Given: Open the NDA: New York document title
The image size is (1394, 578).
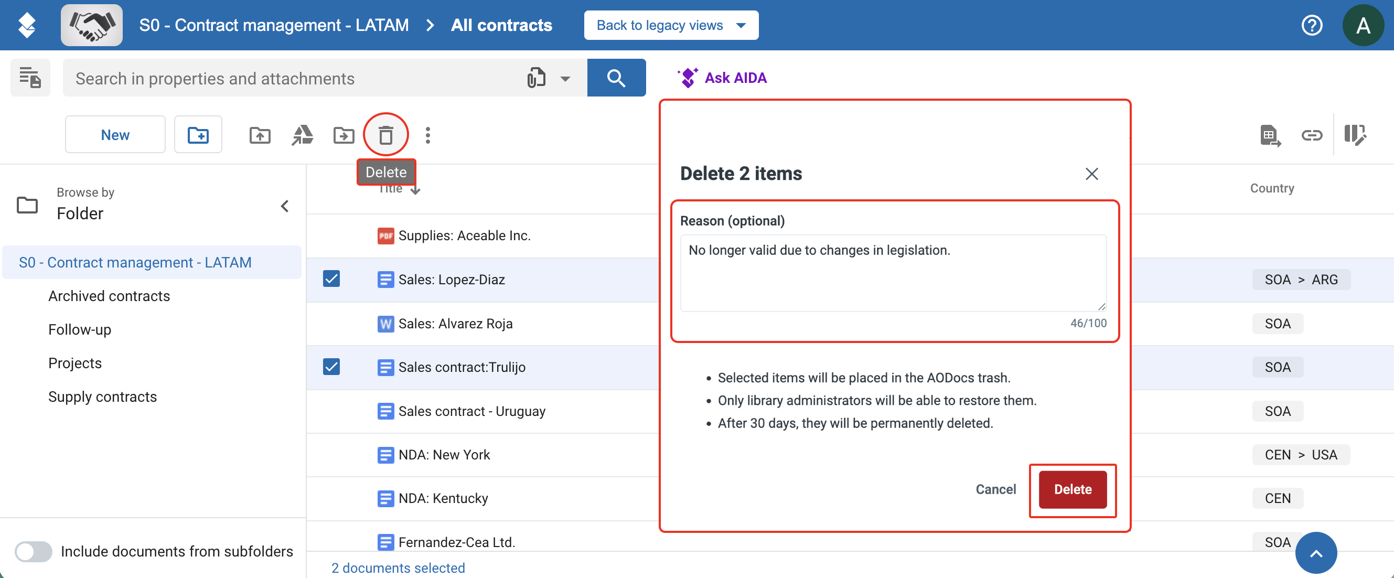Looking at the screenshot, I should tap(444, 455).
